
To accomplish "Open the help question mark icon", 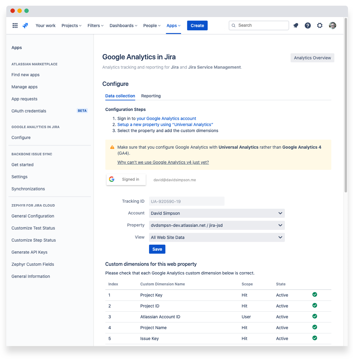I will tap(308, 26).
